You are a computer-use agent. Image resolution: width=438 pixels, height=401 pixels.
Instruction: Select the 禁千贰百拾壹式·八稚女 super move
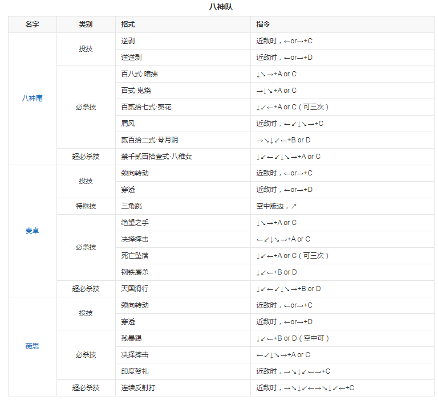tap(156, 157)
